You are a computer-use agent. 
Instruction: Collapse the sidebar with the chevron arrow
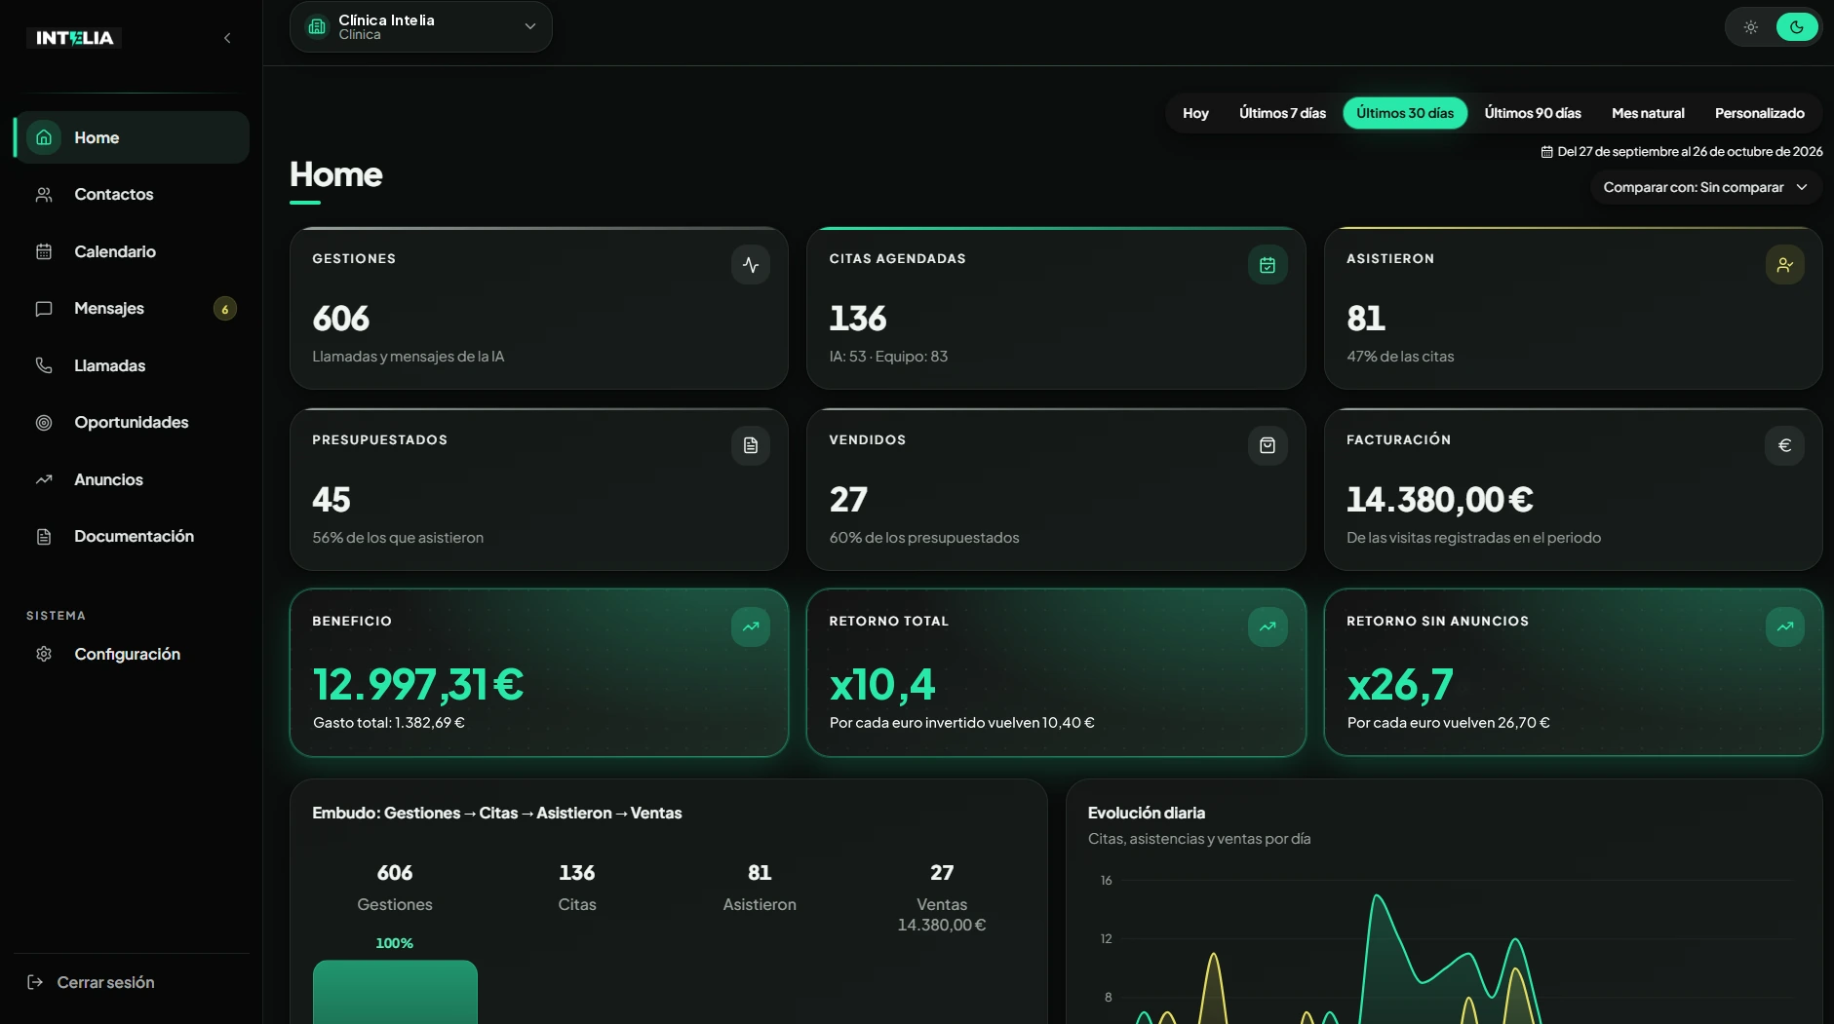coord(227,39)
